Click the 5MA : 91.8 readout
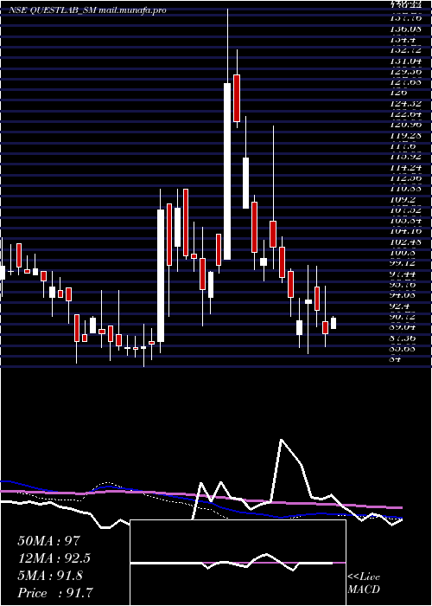Viewport: 432px width, 606px height. click(x=50, y=575)
